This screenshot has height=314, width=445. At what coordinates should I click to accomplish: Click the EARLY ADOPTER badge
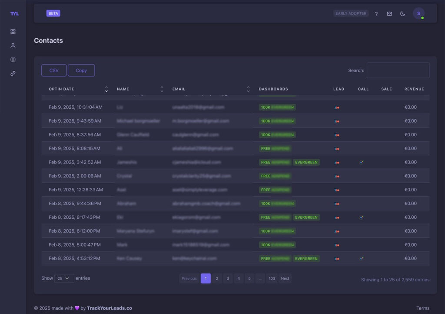(351, 13)
